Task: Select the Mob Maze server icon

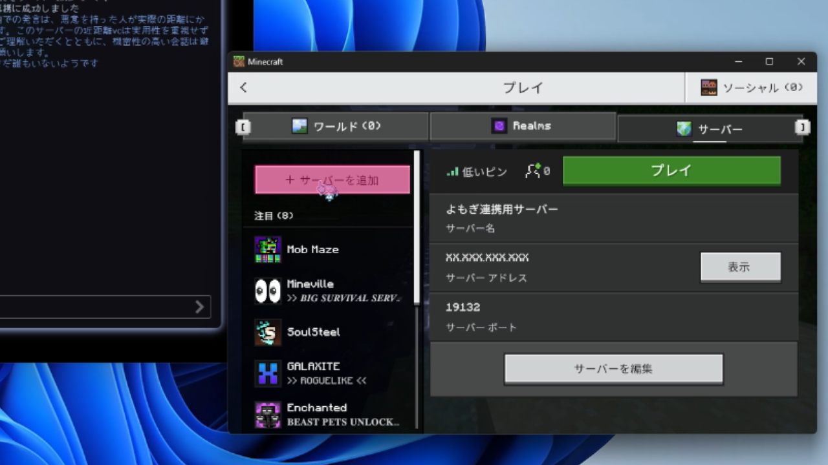Action: tap(267, 249)
